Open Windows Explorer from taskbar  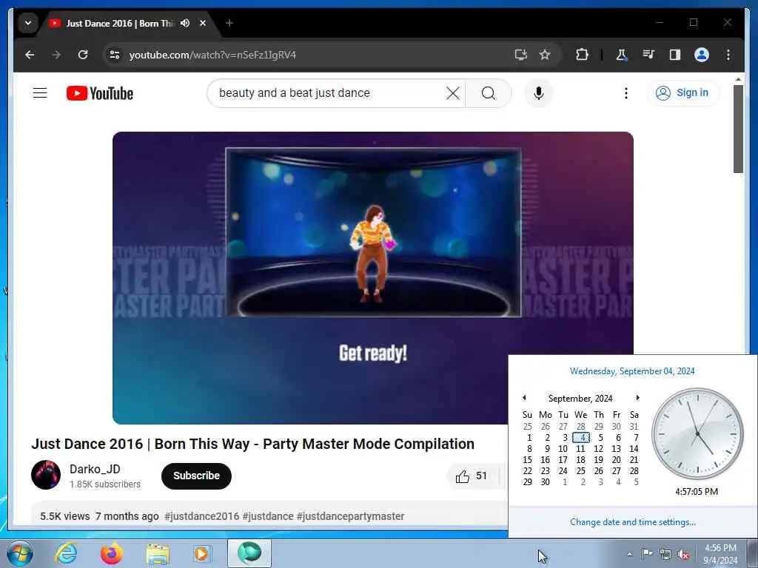[158, 553]
